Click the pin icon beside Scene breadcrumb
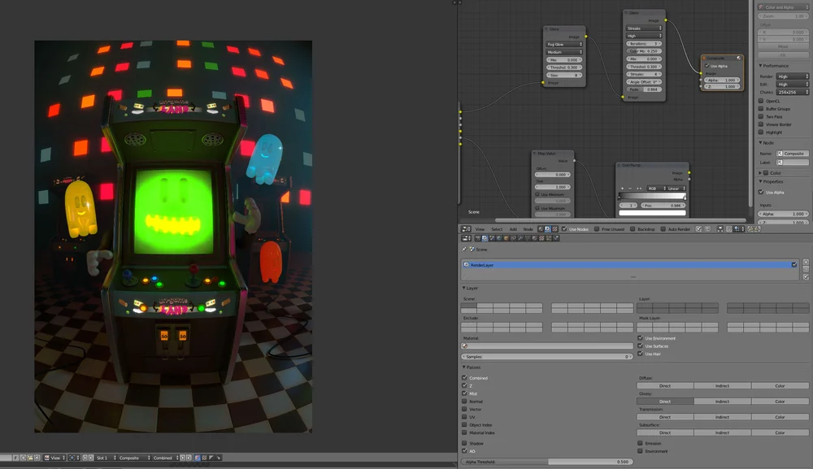Image resolution: width=813 pixels, height=469 pixels. (x=464, y=250)
